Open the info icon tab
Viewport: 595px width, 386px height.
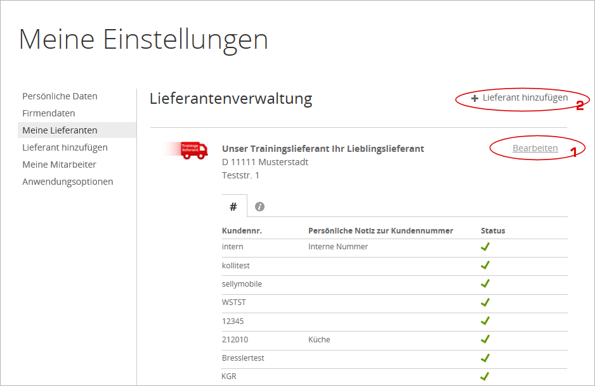tap(259, 206)
